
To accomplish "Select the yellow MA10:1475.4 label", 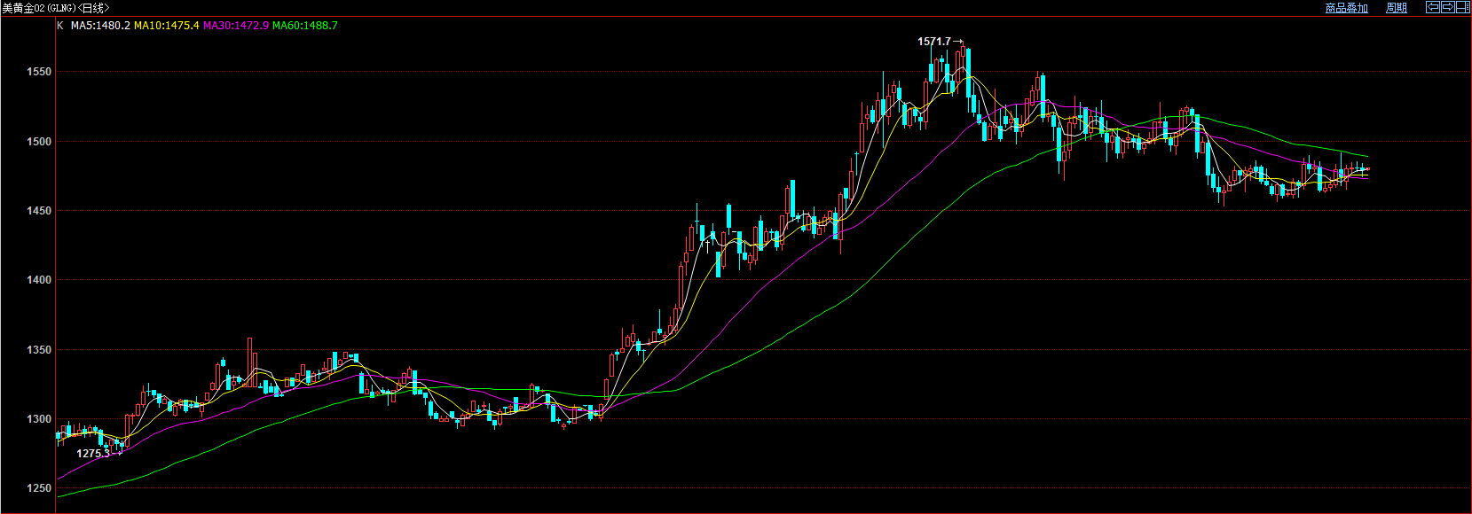I will coord(167,26).
